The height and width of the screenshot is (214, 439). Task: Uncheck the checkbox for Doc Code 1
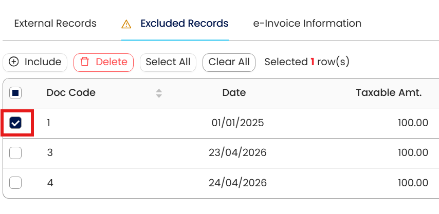click(x=15, y=123)
